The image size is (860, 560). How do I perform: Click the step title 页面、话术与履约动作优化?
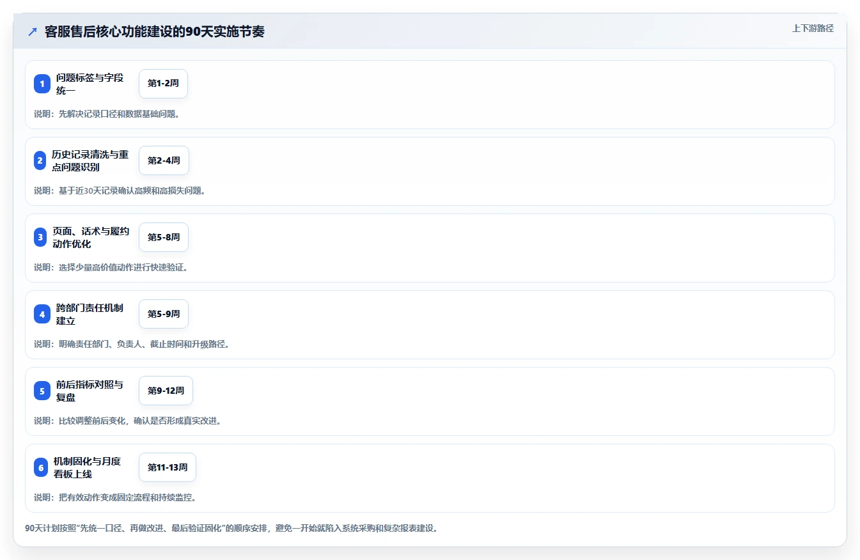(91, 237)
